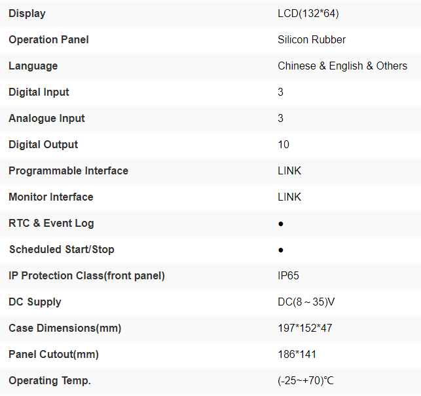This screenshot has height=396, width=421.
Task: Click the DC Supply label
Action: coord(35,302)
